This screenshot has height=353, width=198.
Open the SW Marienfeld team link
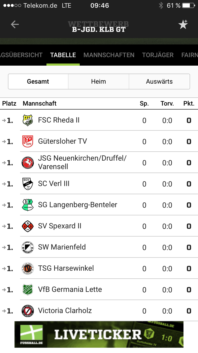click(62, 247)
